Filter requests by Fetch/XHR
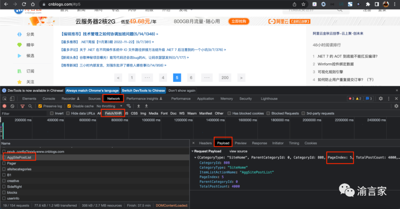The height and width of the screenshot is (209, 400). (x=113, y=113)
